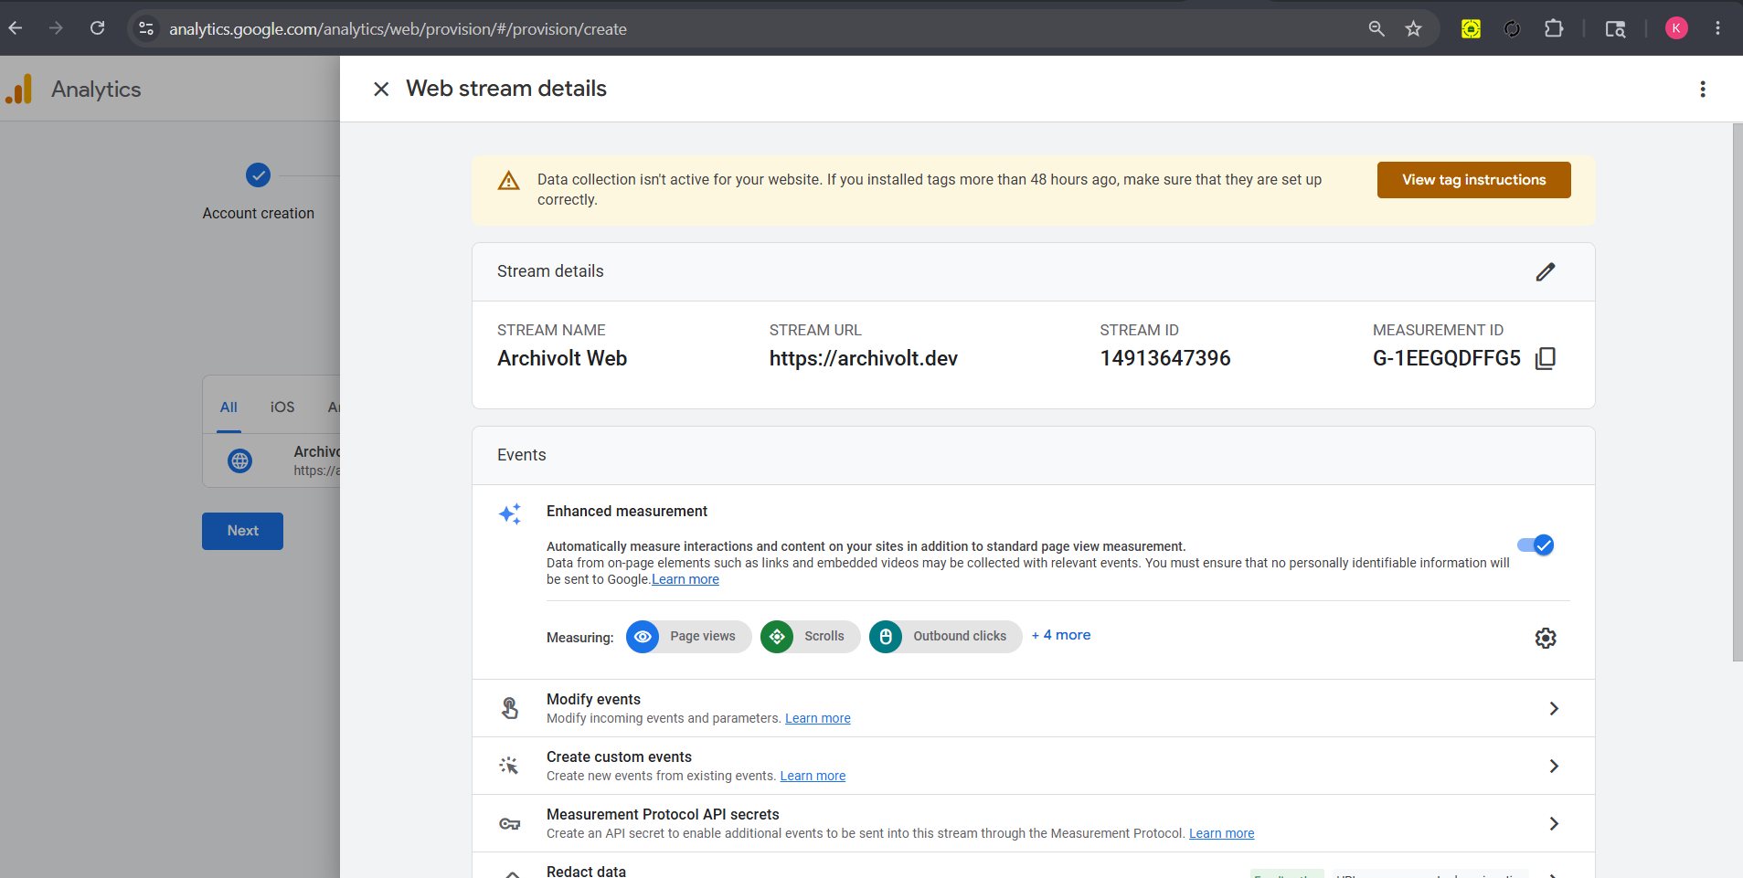Image resolution: width=1743 pixels, height=878 pixels.
Task: Click the Google Analytics logo
Action: 19,89
